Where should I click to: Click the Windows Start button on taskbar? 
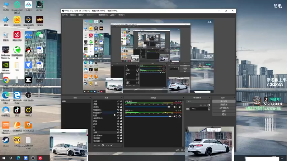4,158
